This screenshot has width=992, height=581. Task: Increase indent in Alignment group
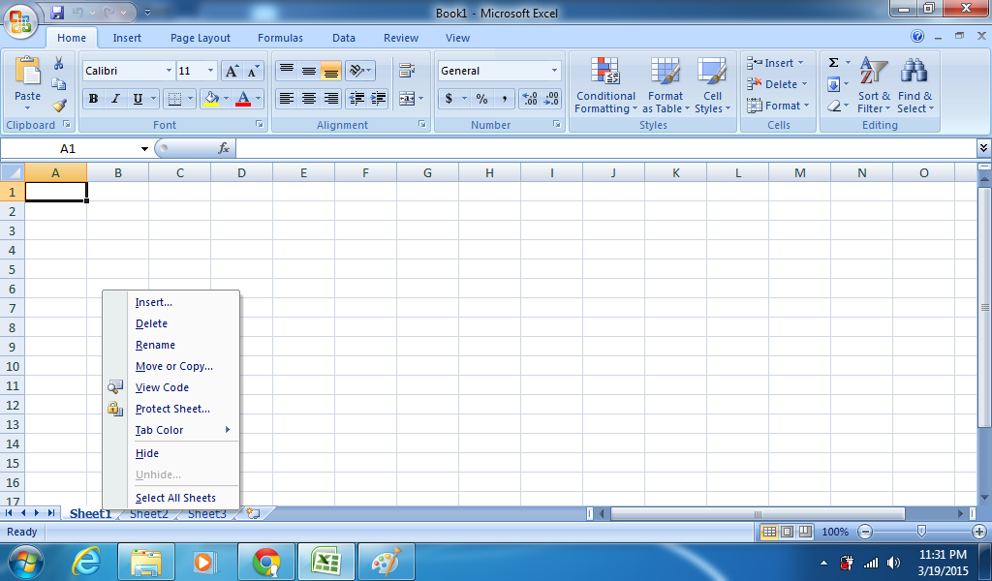[379, 99]
